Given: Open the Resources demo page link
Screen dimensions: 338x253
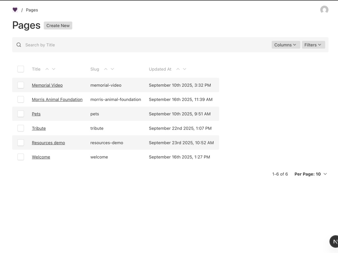Looking at the screenshot, I should (48, 143).
